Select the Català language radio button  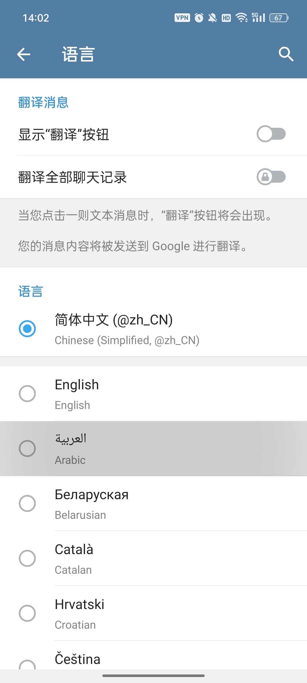point(27,558)
